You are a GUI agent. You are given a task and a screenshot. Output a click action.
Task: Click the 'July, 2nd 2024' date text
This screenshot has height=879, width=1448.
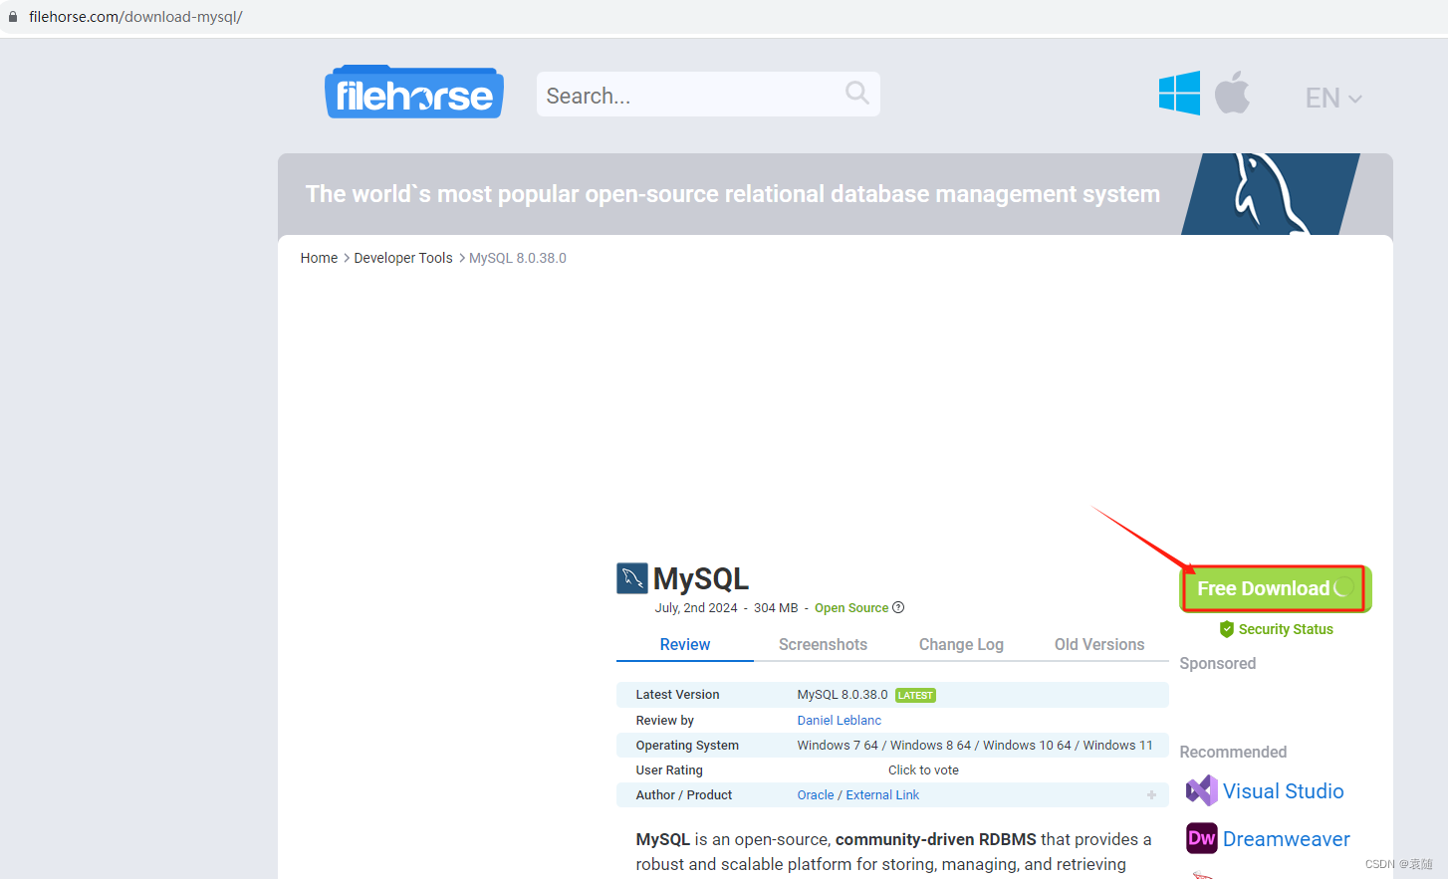click(696, 608)
